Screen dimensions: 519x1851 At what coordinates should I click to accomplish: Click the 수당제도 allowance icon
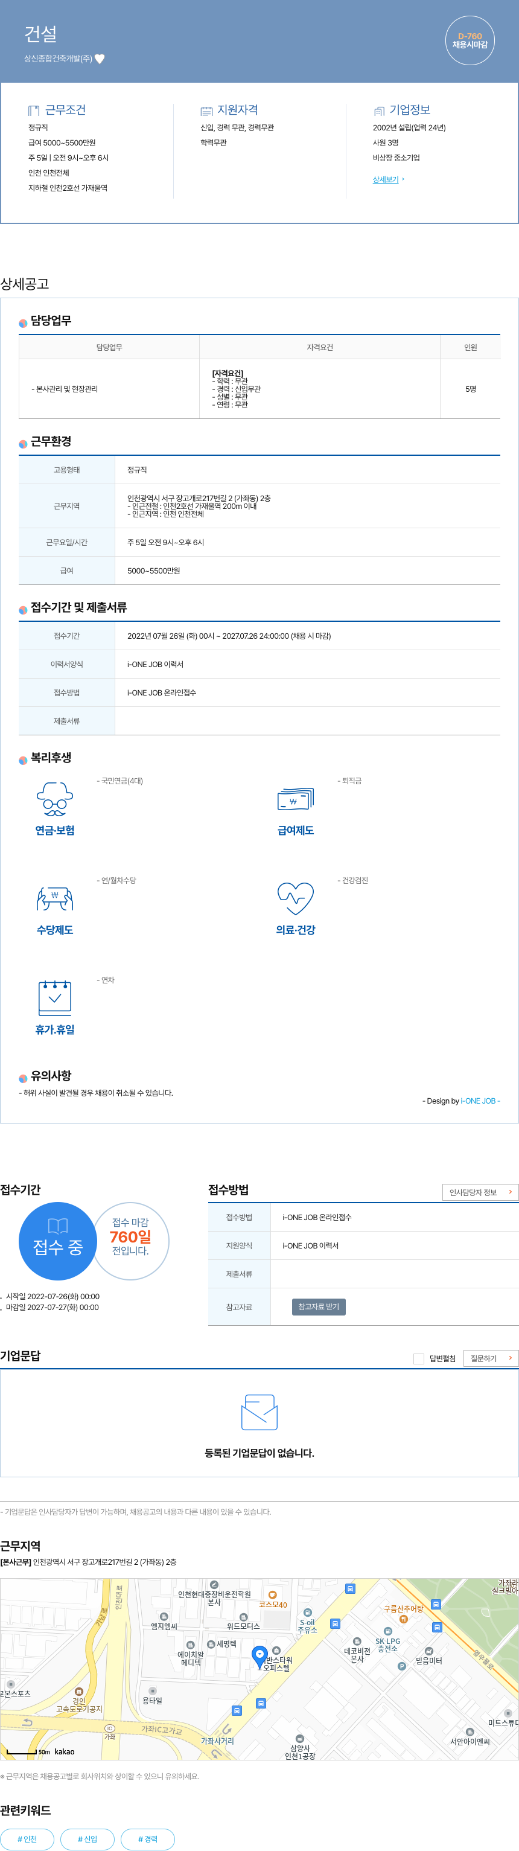[x=56, y=899]
